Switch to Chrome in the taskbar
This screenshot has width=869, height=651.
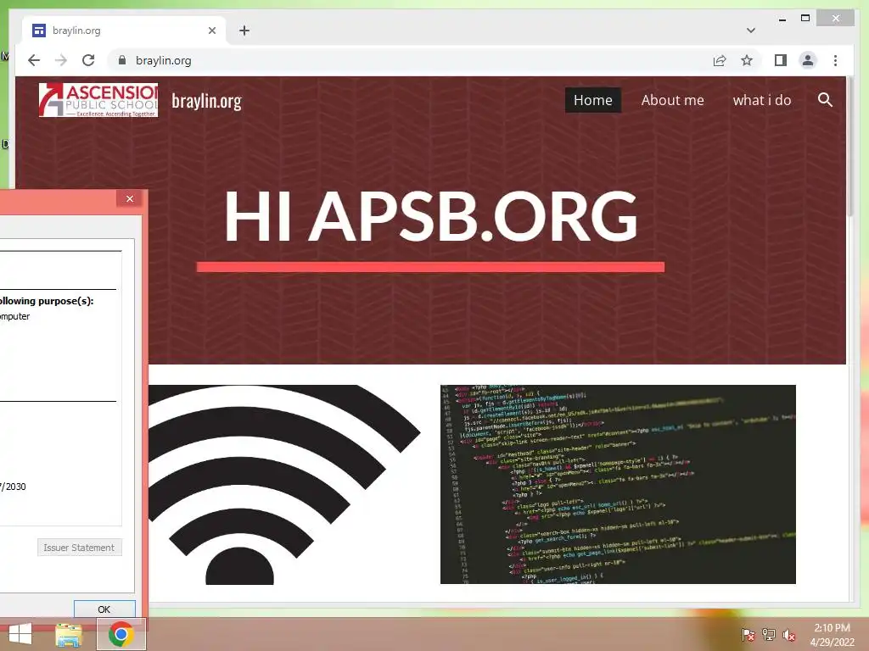121,634
